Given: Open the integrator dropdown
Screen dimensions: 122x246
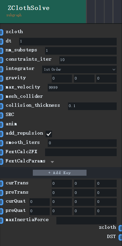Looking at the screenshot, I should point(79,69).
